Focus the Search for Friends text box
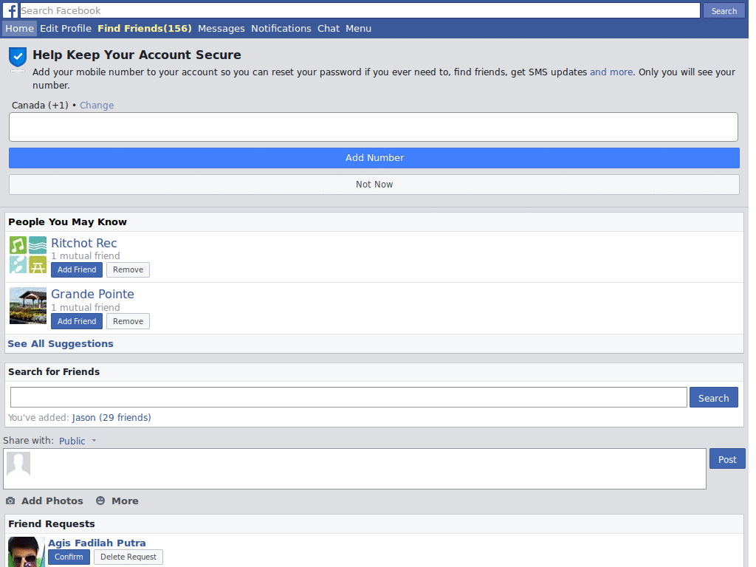This screenshot has width=756, height=567. (x=348, y=397)
